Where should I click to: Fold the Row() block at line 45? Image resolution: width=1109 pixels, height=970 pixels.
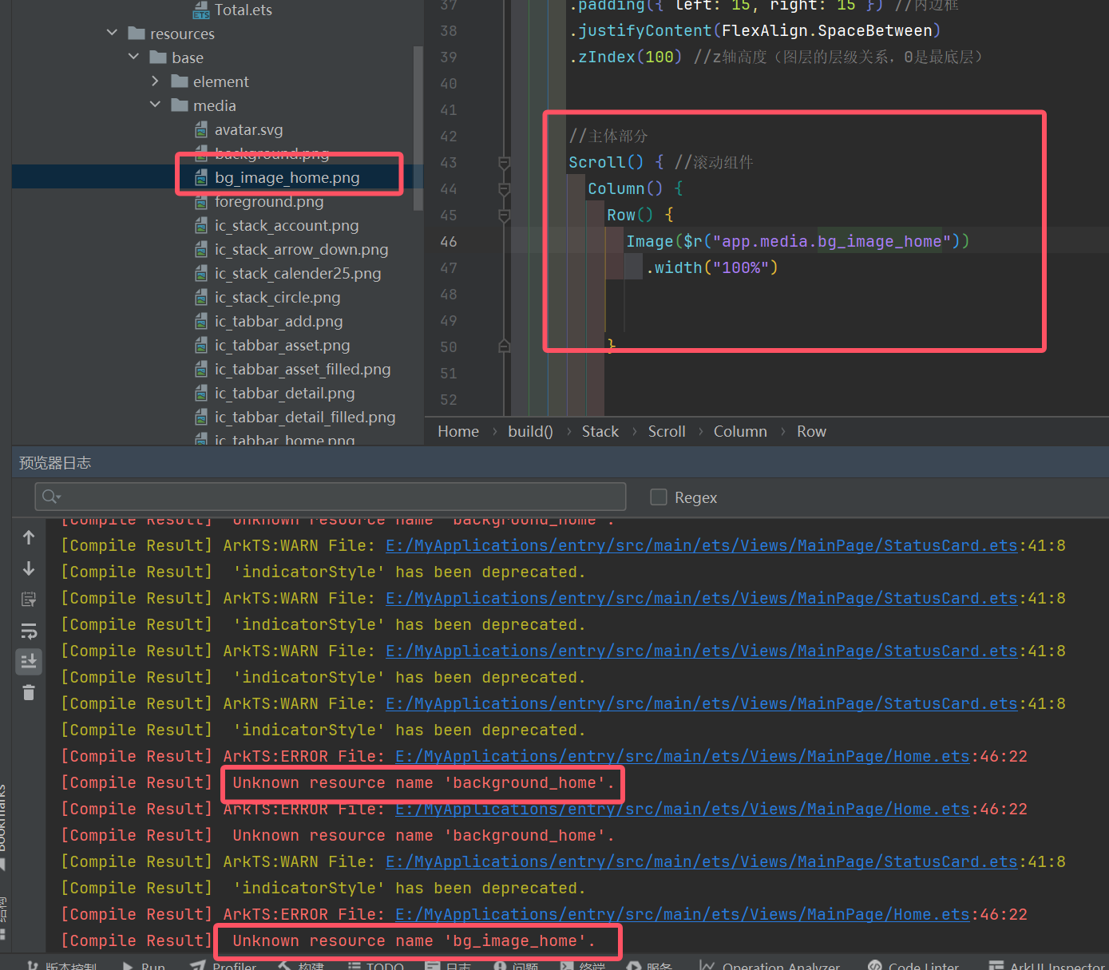[x=504, y=216]
